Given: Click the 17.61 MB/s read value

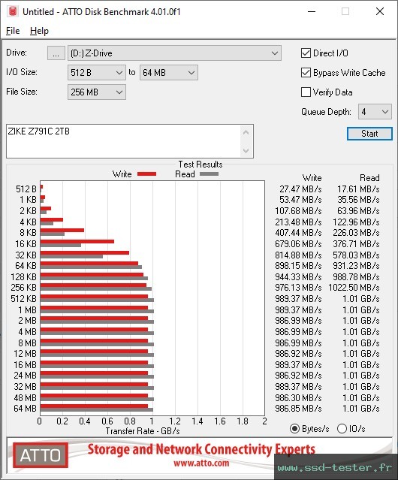Looking at the screenshot, I should [358, 189].
